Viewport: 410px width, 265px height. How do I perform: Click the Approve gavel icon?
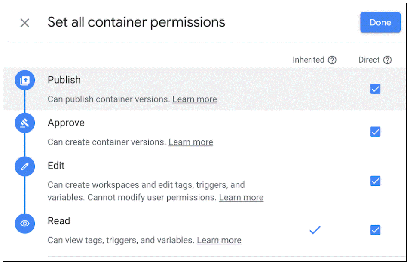tap(25, 123)
